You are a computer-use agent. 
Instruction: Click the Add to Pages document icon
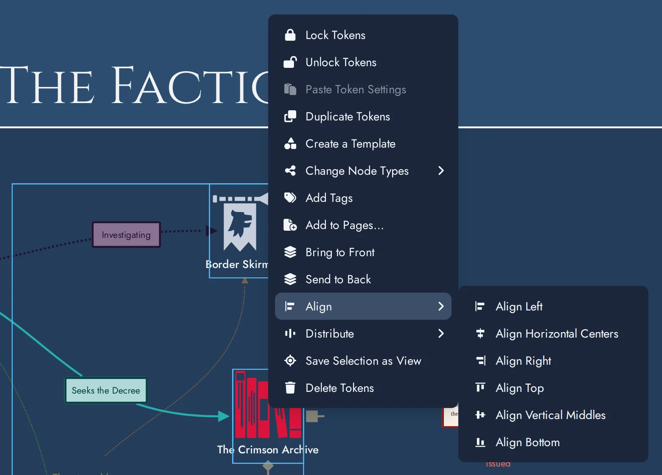click(290, 225)
